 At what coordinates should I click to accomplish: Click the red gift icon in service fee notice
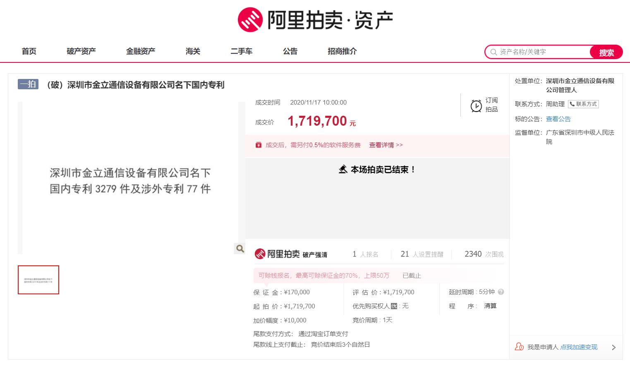259,145
